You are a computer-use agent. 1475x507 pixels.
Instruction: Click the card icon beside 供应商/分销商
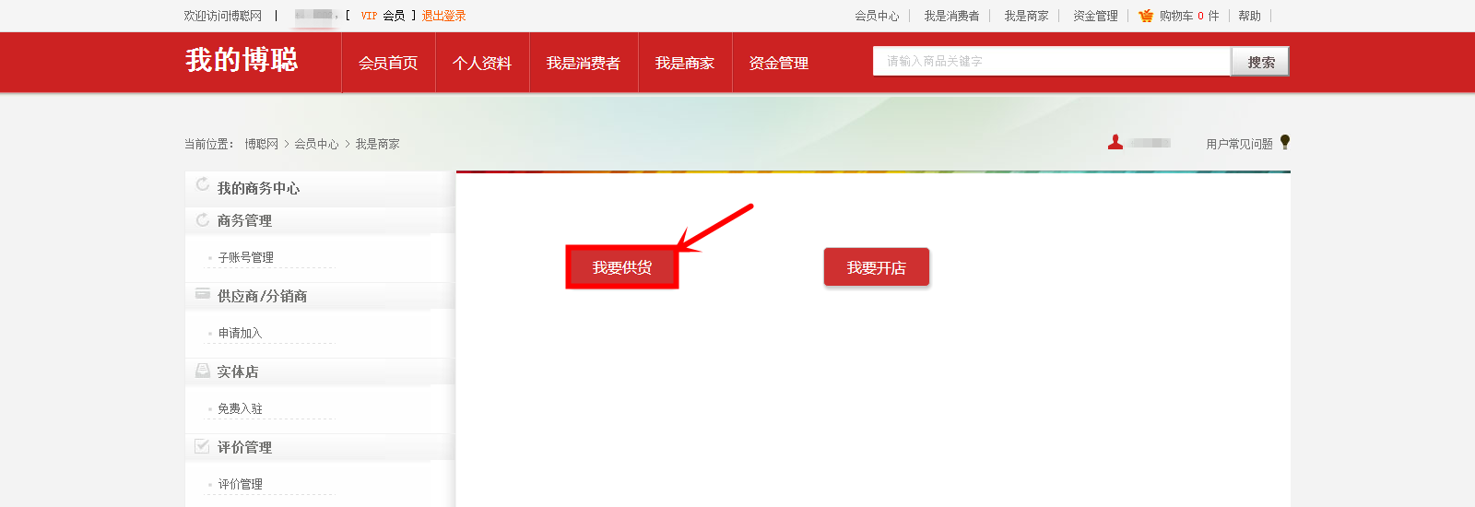click(x=203, y=294)
